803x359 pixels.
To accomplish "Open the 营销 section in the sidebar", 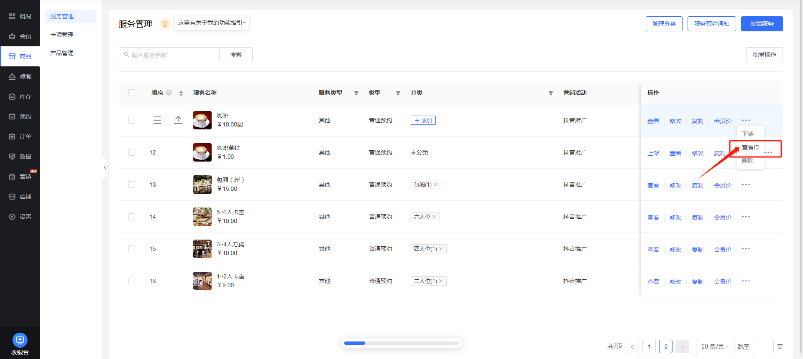I will 20,177.
